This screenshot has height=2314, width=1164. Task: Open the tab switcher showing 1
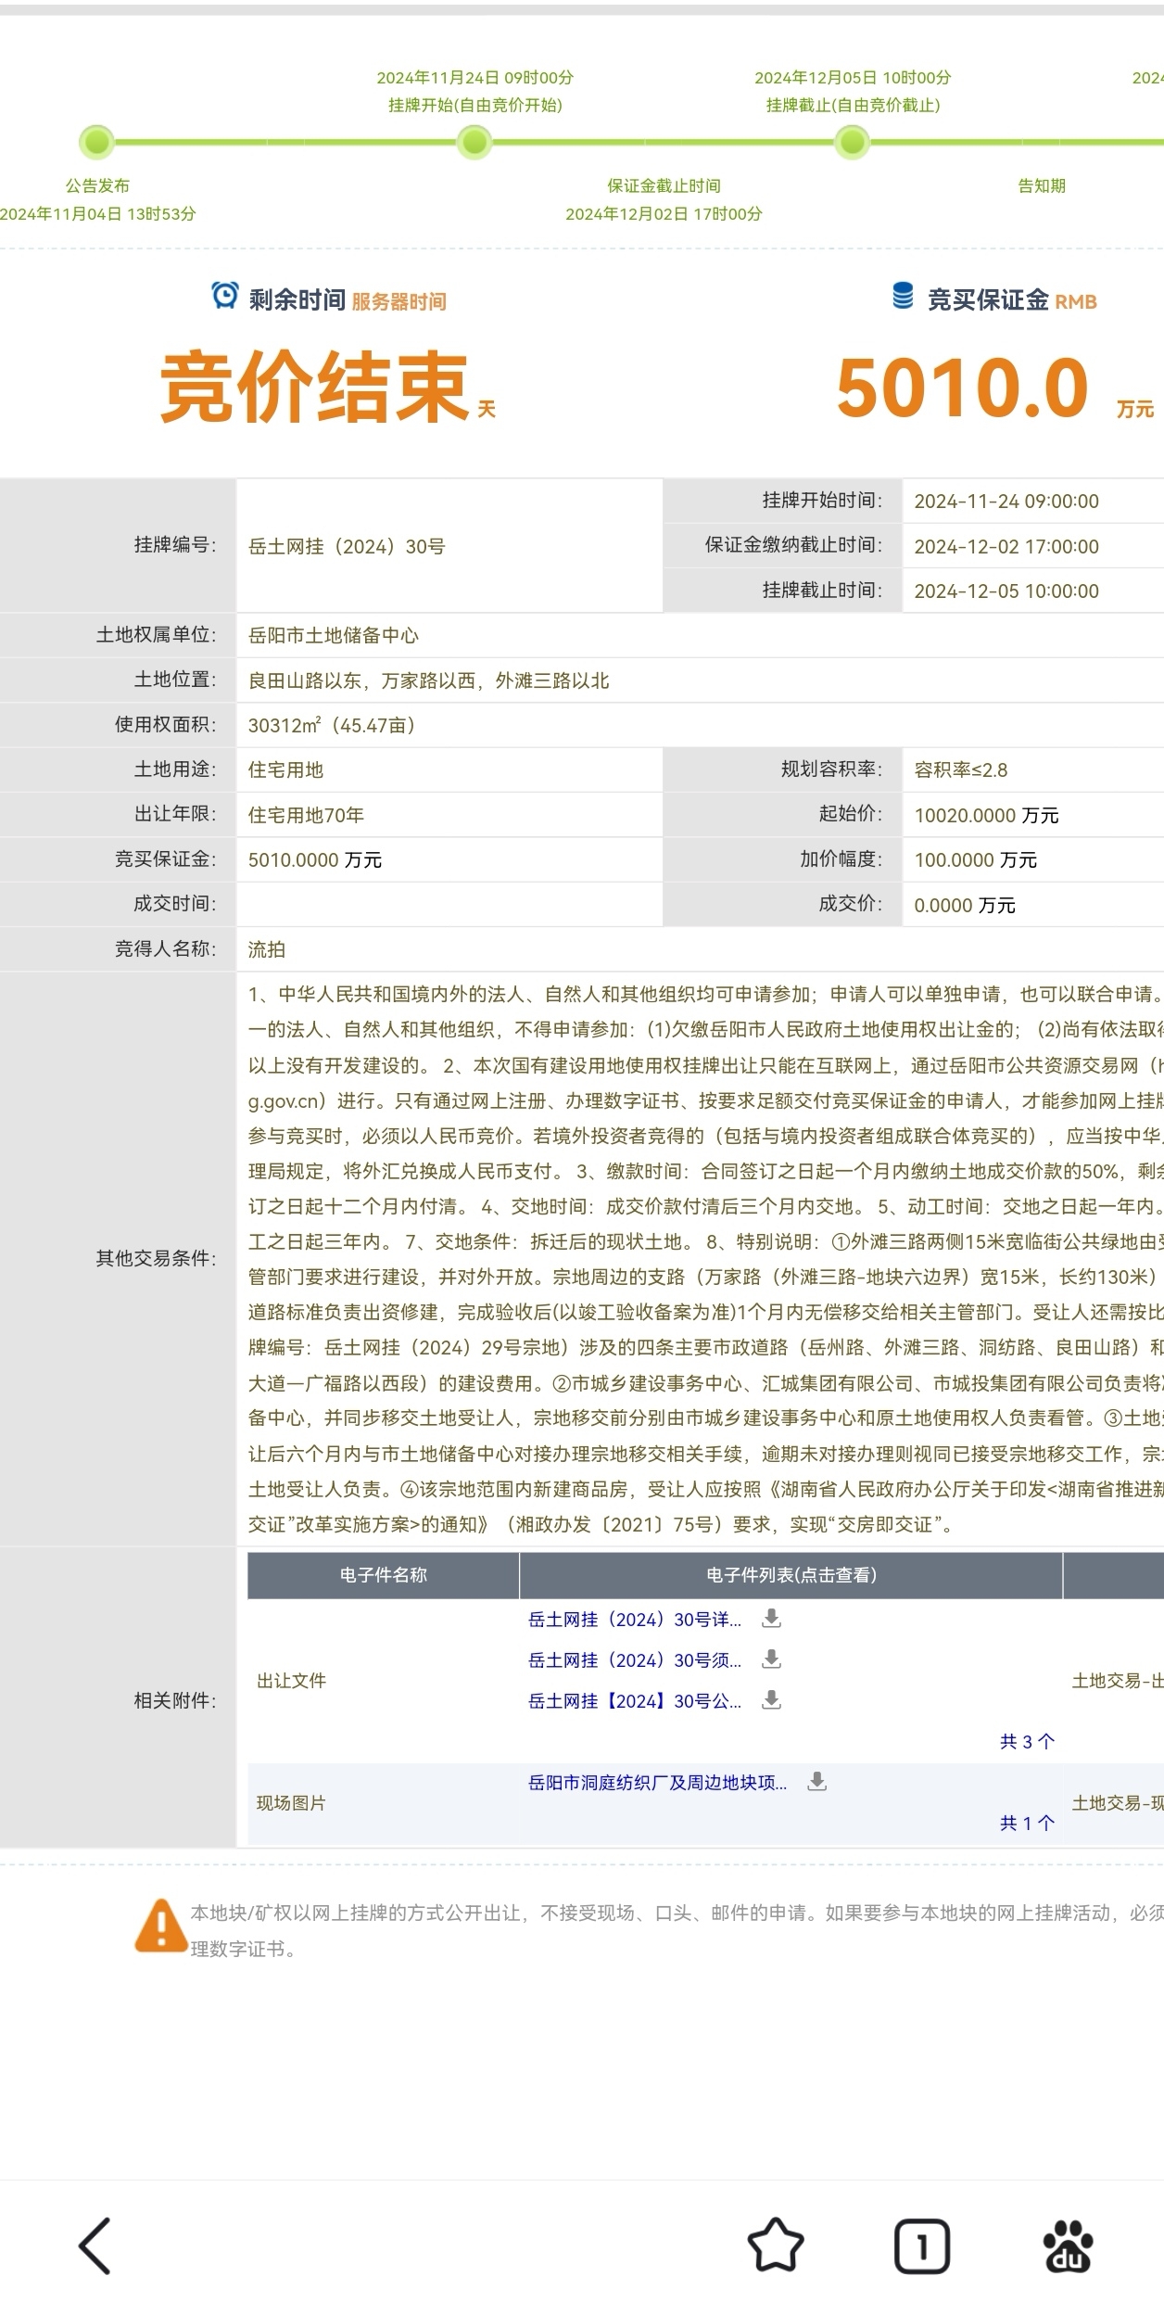(x=921, y=2245)
